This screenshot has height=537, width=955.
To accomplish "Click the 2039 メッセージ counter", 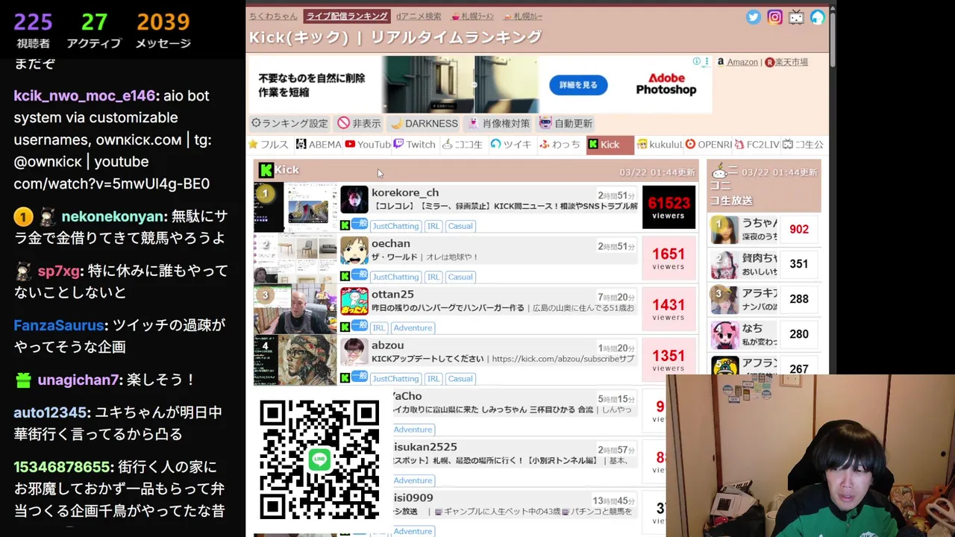I will click(163, 30).
